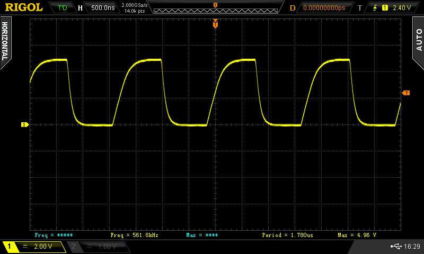424x254 pixels.
Task: Select the delay value 0.00000000ps
Action: click(x=324, y=8)
